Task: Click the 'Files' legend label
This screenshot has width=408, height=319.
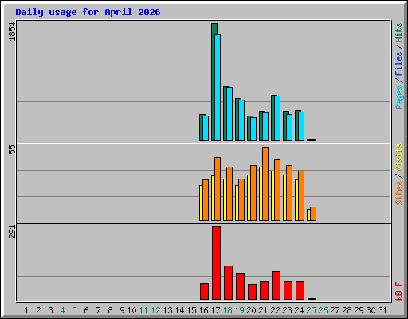Action: coord(399,64)
